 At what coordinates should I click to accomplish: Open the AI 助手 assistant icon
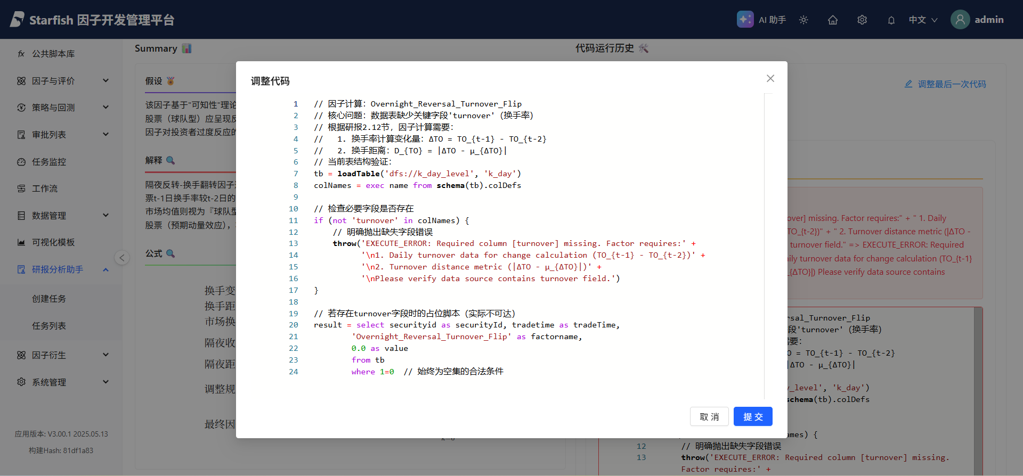point(745,20)
